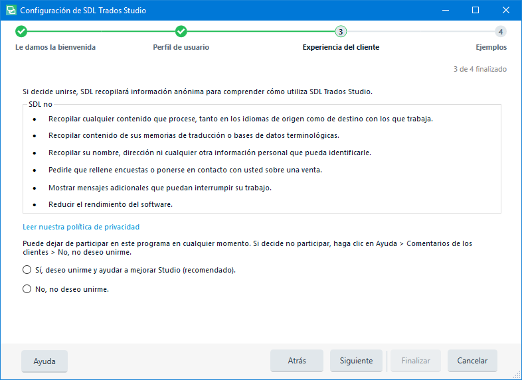Click the 'Configuración de SDL Trados Studio' title
The width and height of the screenshot is (522, 380).
point(83,11)
